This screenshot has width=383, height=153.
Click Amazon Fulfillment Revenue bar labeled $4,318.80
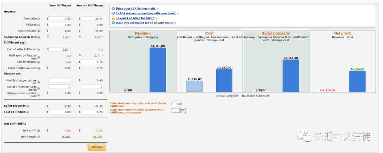click(158, 70)
